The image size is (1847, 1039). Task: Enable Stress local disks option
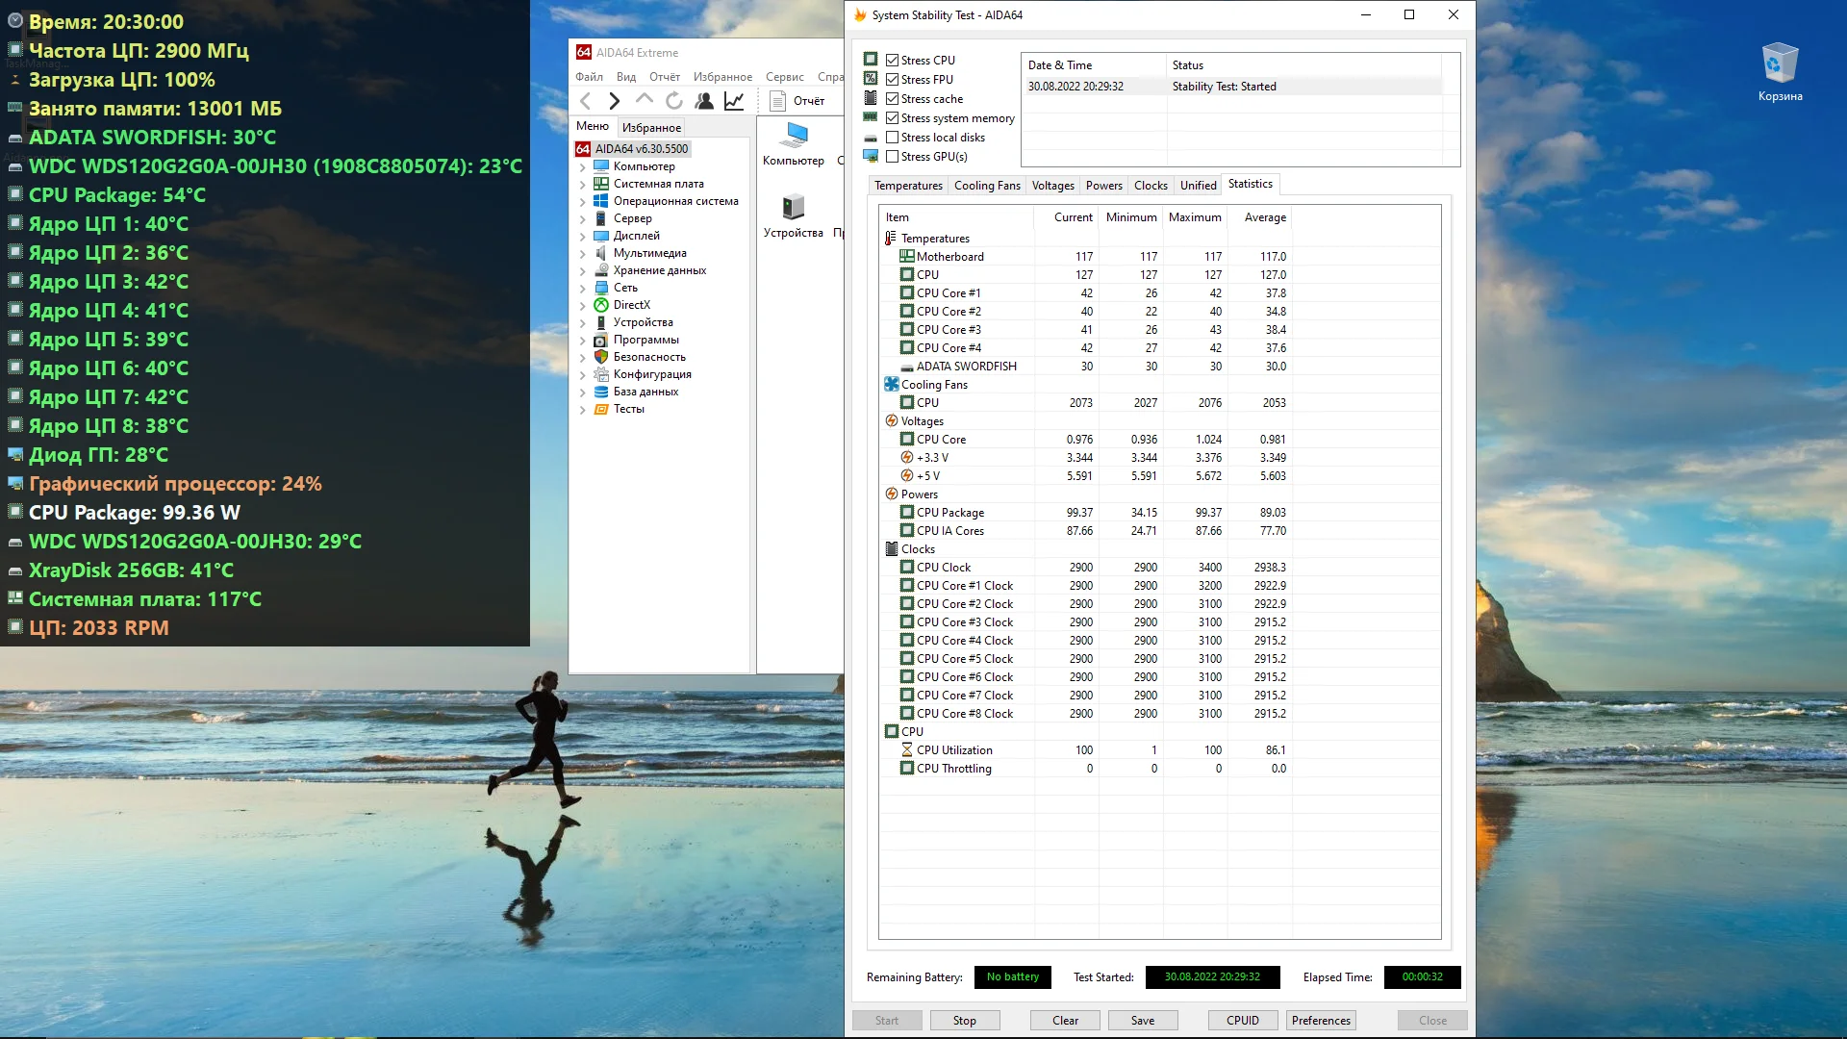point(892,138)
